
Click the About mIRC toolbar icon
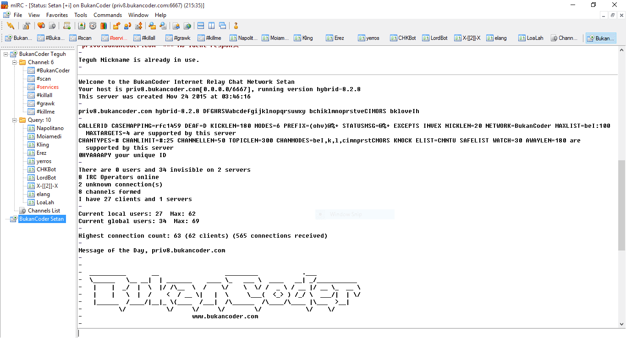click(236, 26)
